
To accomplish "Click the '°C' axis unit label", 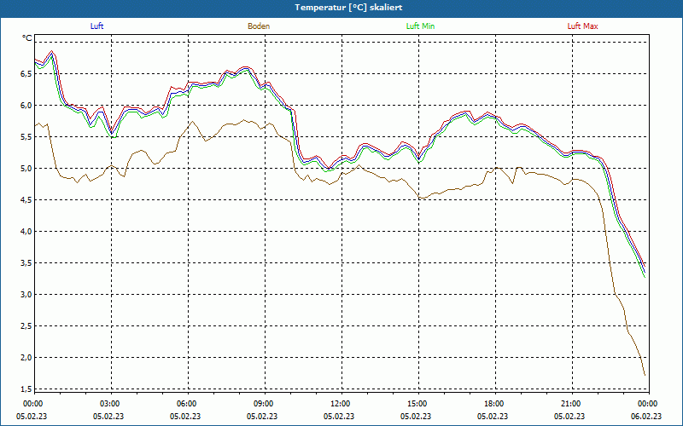I will click(27, 38).
